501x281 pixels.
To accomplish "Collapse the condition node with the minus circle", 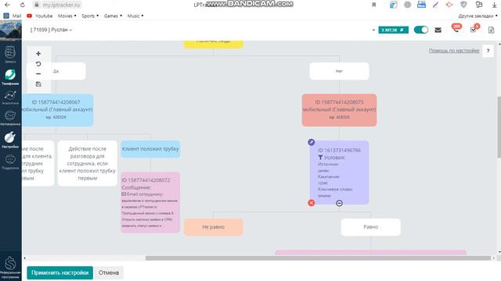I will pyautogui.click(x=339, y=203).
